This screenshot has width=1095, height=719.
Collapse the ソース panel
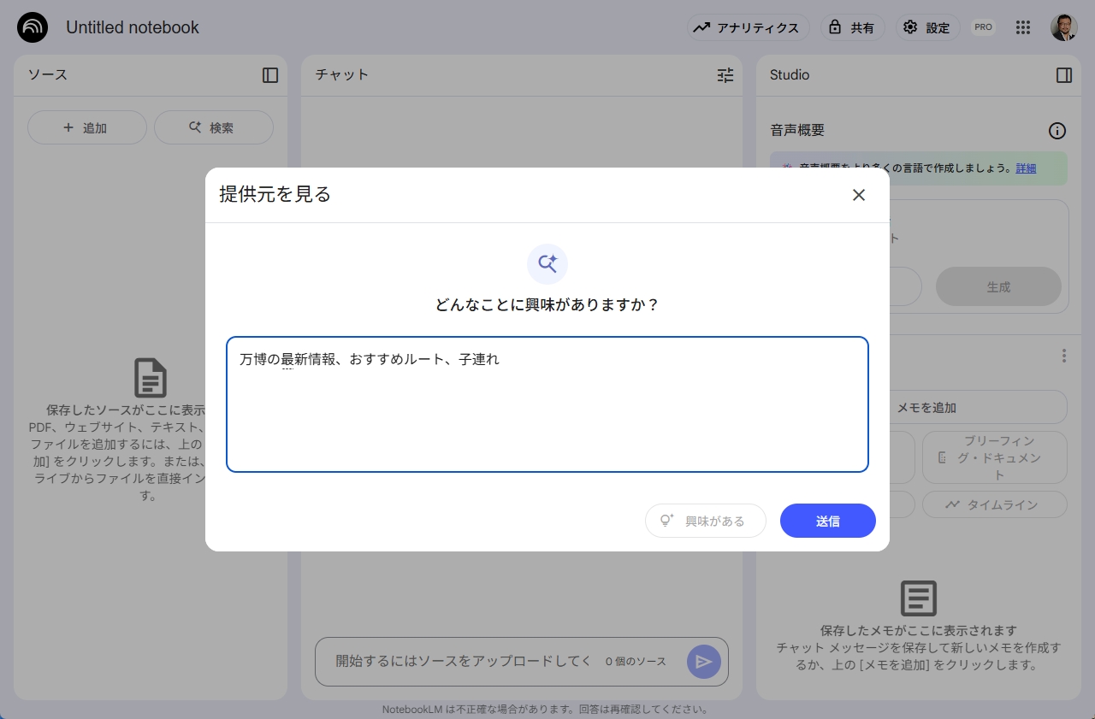[x=270, y=75]
